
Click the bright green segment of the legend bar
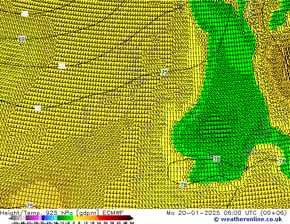[x=71, y=218]
